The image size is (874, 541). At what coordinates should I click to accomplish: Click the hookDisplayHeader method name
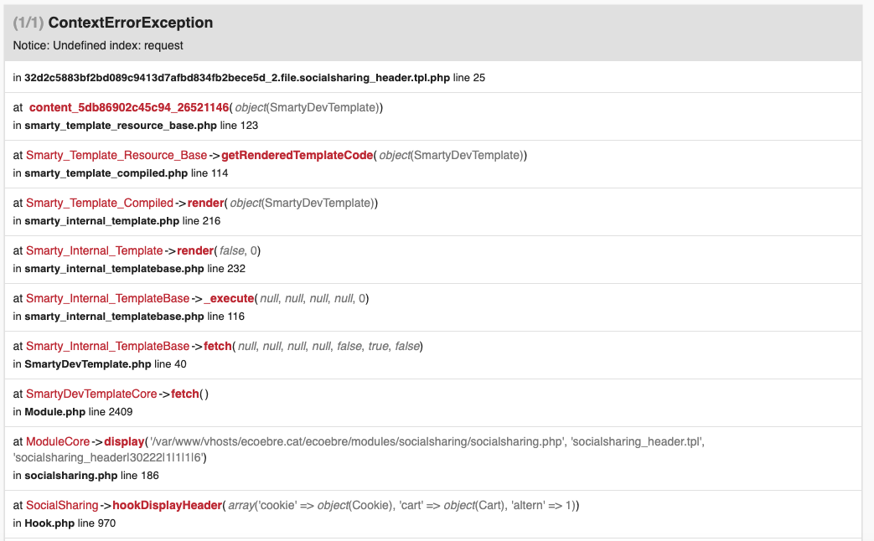pos(168,505)
